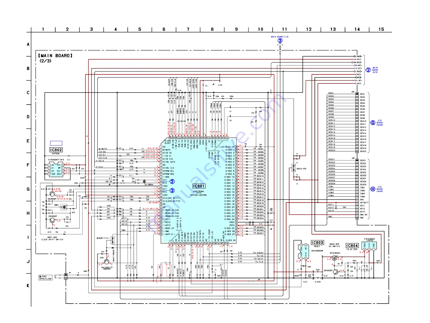This screenshot has width=430, height=323.
Task: Click the V-DATA line label
Action: 100,161
